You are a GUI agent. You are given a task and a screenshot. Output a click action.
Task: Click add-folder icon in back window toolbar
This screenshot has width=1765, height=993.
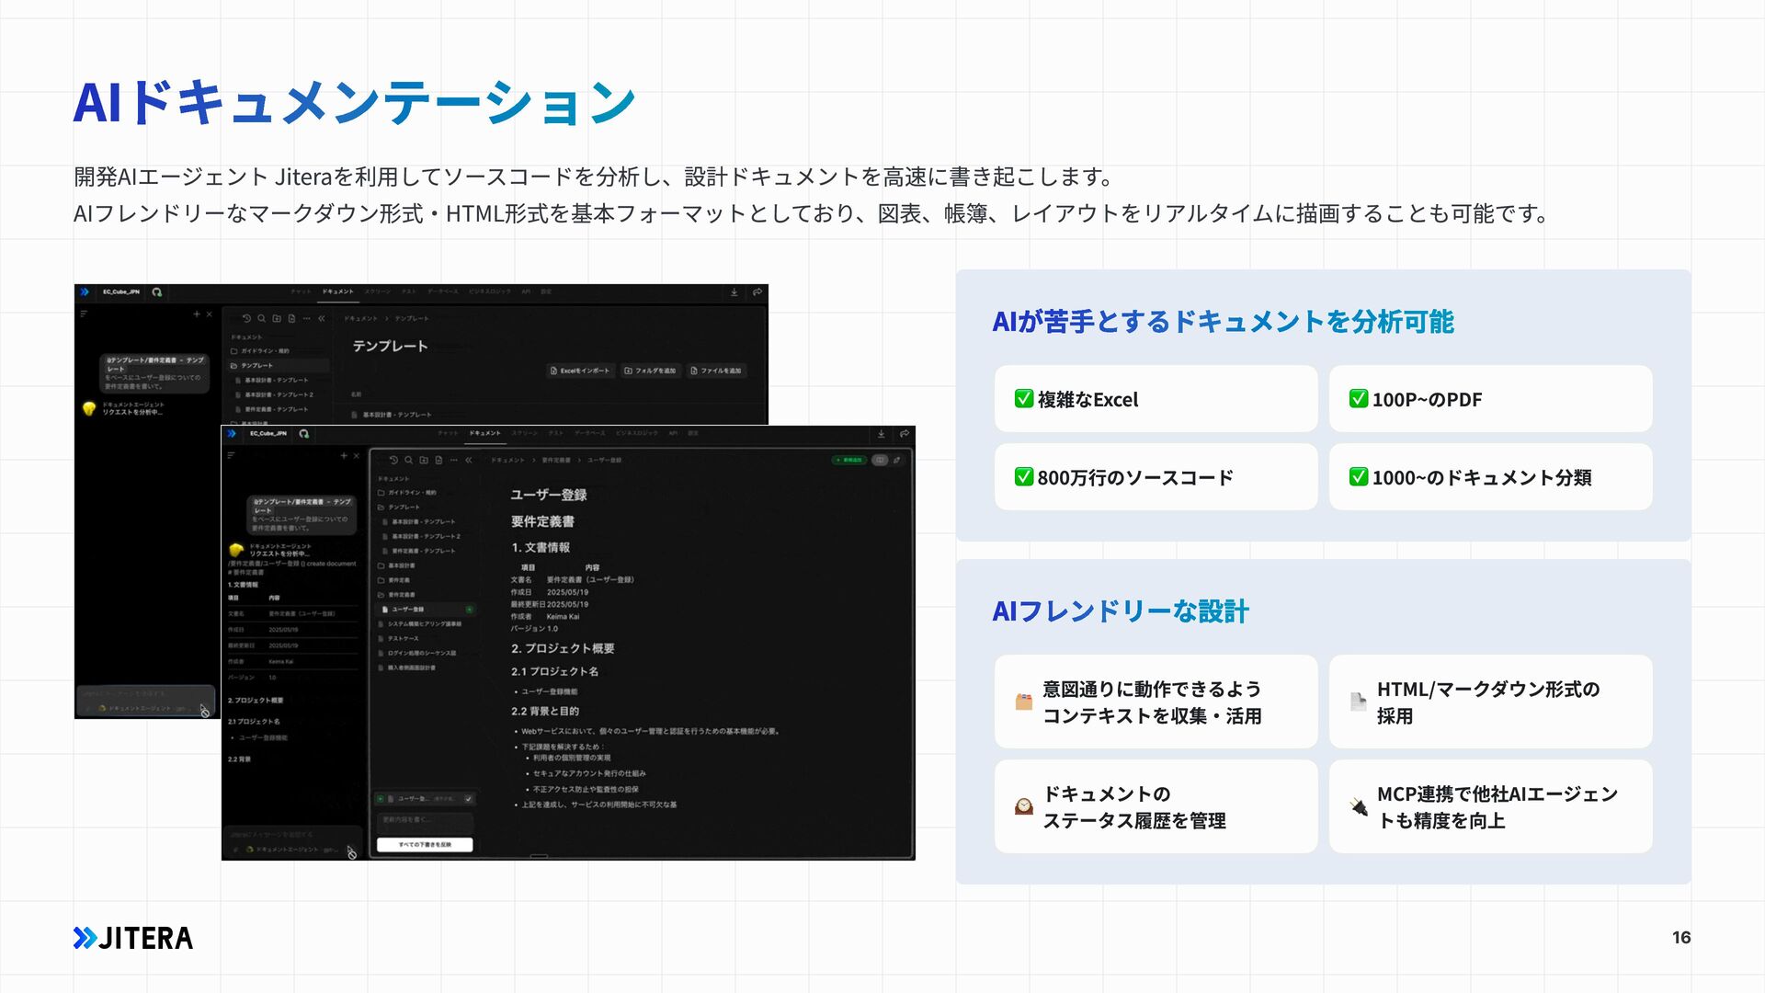coord(277,318)
